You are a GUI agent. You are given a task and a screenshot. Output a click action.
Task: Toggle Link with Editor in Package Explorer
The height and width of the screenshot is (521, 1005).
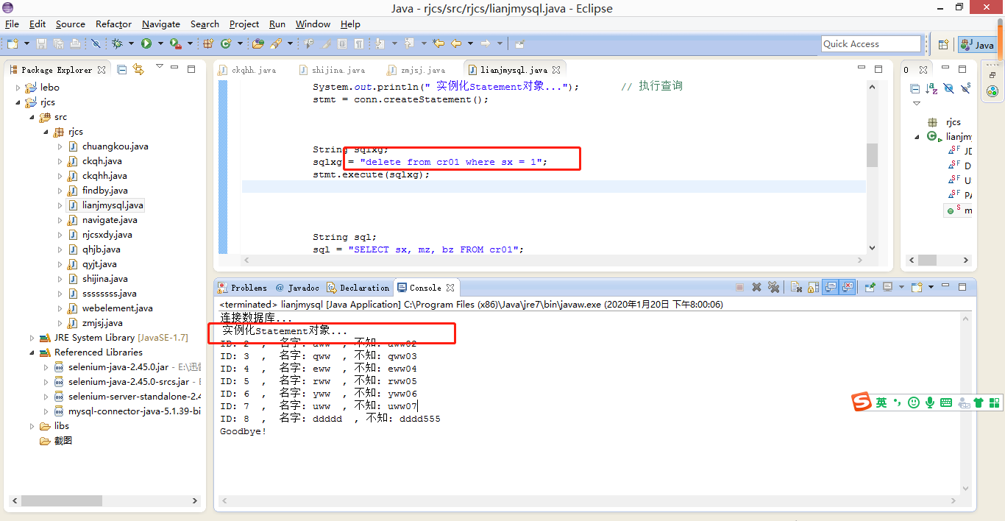pos(138,69)
